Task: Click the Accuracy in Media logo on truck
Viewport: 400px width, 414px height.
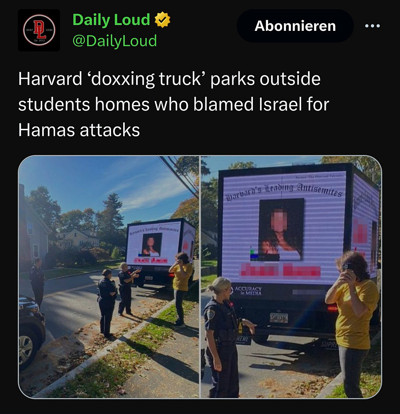Action: (248, 291)
